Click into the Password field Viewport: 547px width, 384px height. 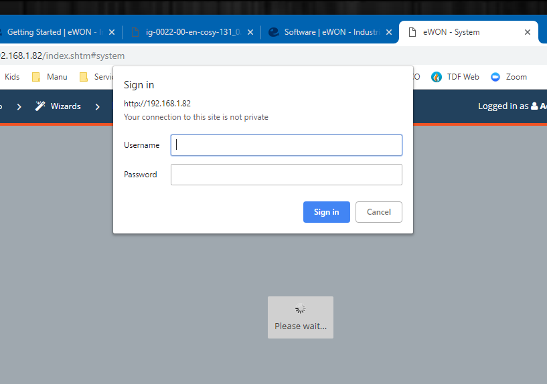tap(287, 175)
